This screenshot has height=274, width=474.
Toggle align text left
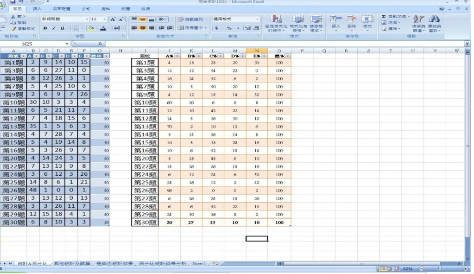134,28
